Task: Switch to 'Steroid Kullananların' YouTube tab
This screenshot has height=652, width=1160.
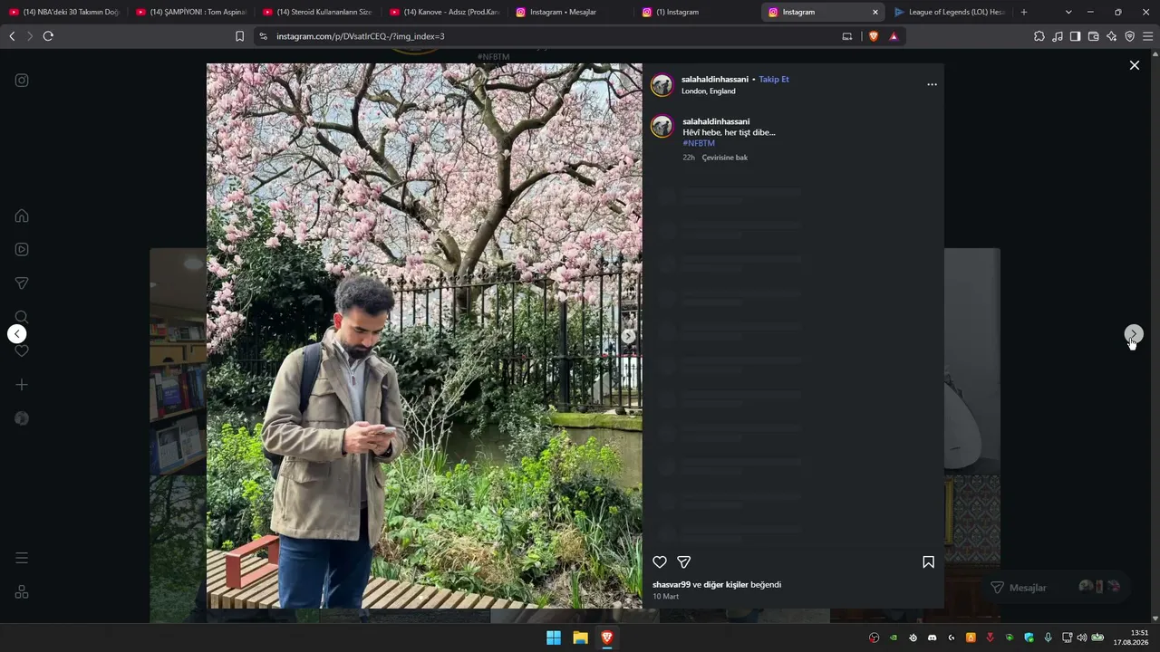Action: 317,12
